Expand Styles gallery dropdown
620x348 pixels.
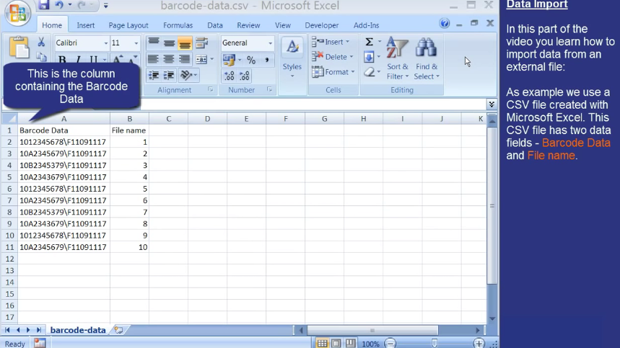tap(292, 76)
